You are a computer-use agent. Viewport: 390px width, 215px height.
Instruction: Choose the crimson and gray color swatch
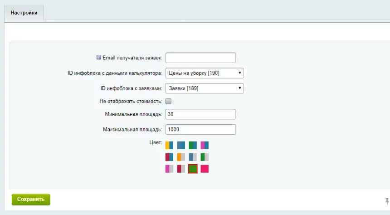(x=181, y=169)
